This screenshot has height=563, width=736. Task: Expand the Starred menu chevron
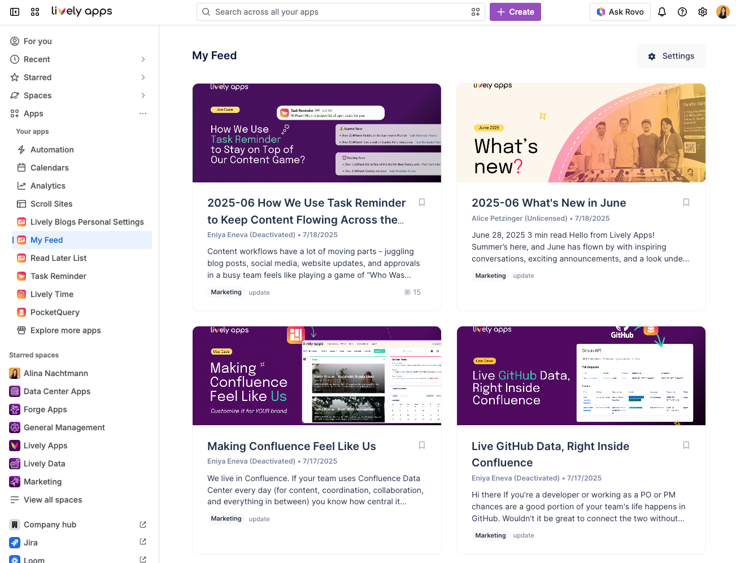click(143, 77)
